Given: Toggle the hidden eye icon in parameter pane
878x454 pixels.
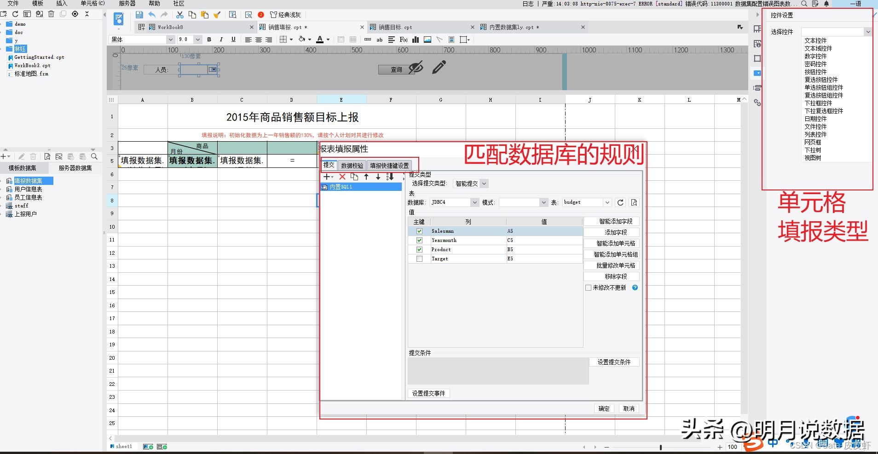Looking at the screenshot, I should click(x=416, y=68).
